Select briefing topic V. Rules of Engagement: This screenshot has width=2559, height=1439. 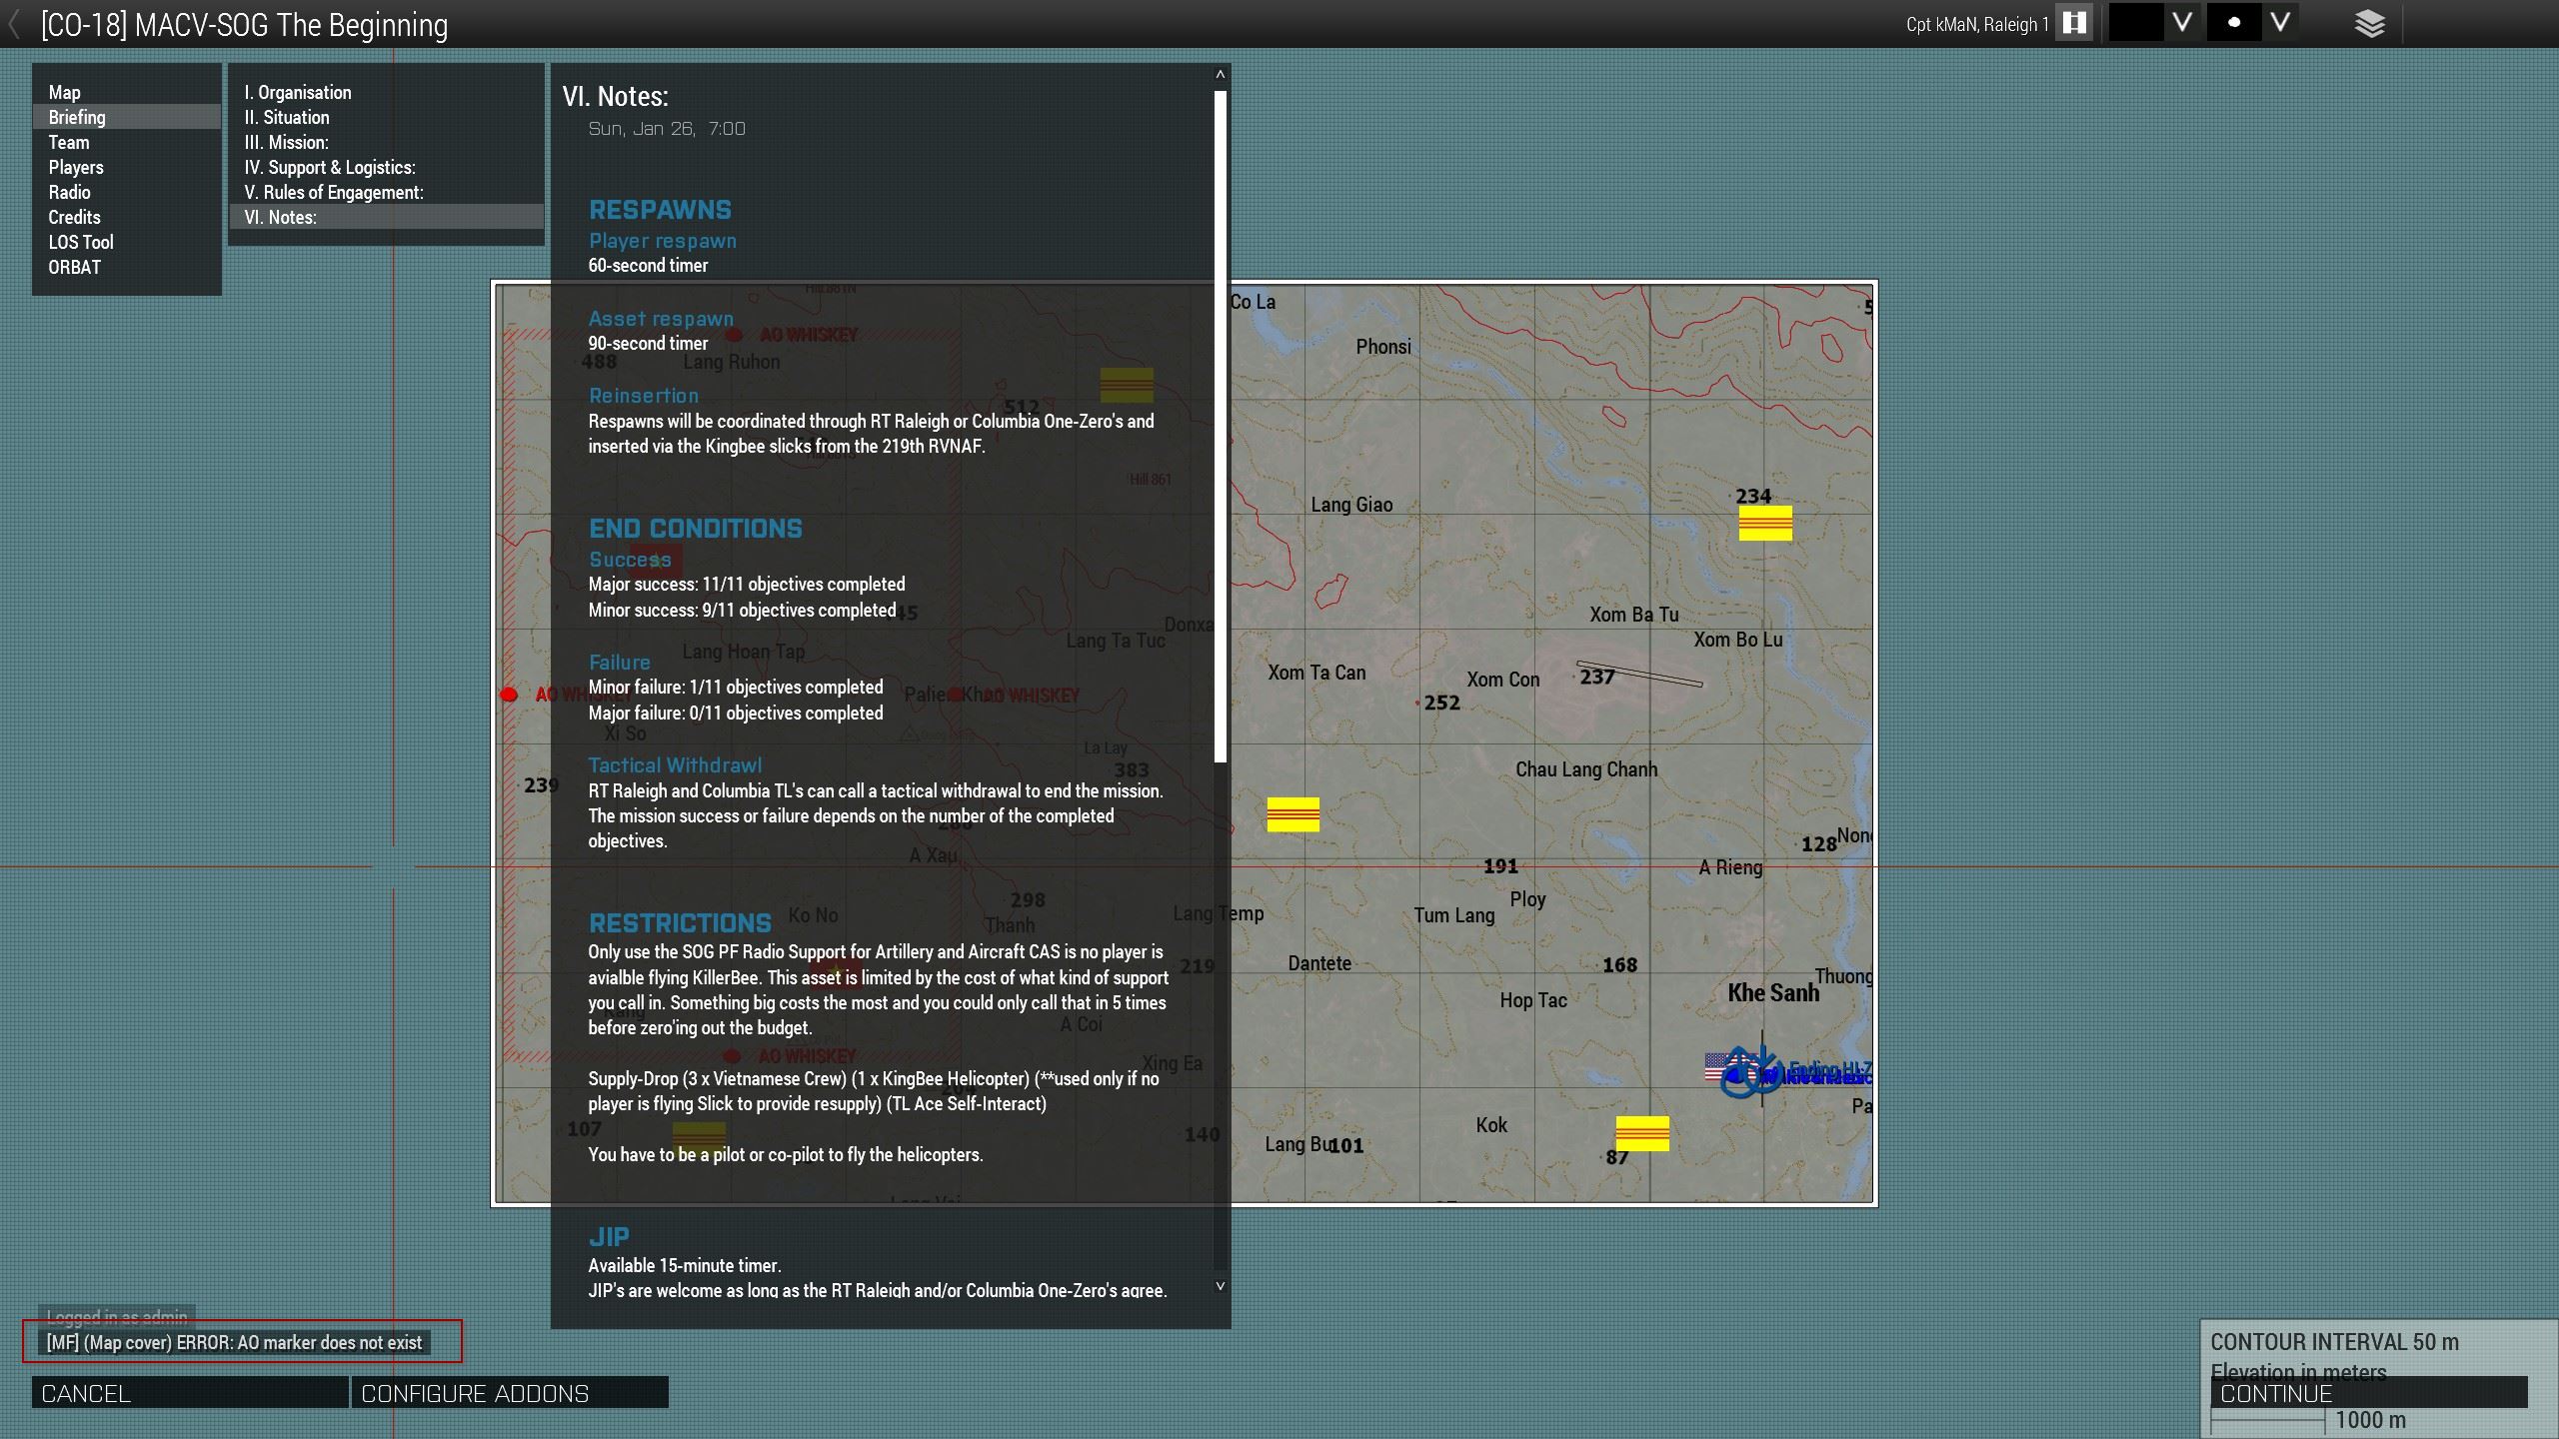click(387, 192)
